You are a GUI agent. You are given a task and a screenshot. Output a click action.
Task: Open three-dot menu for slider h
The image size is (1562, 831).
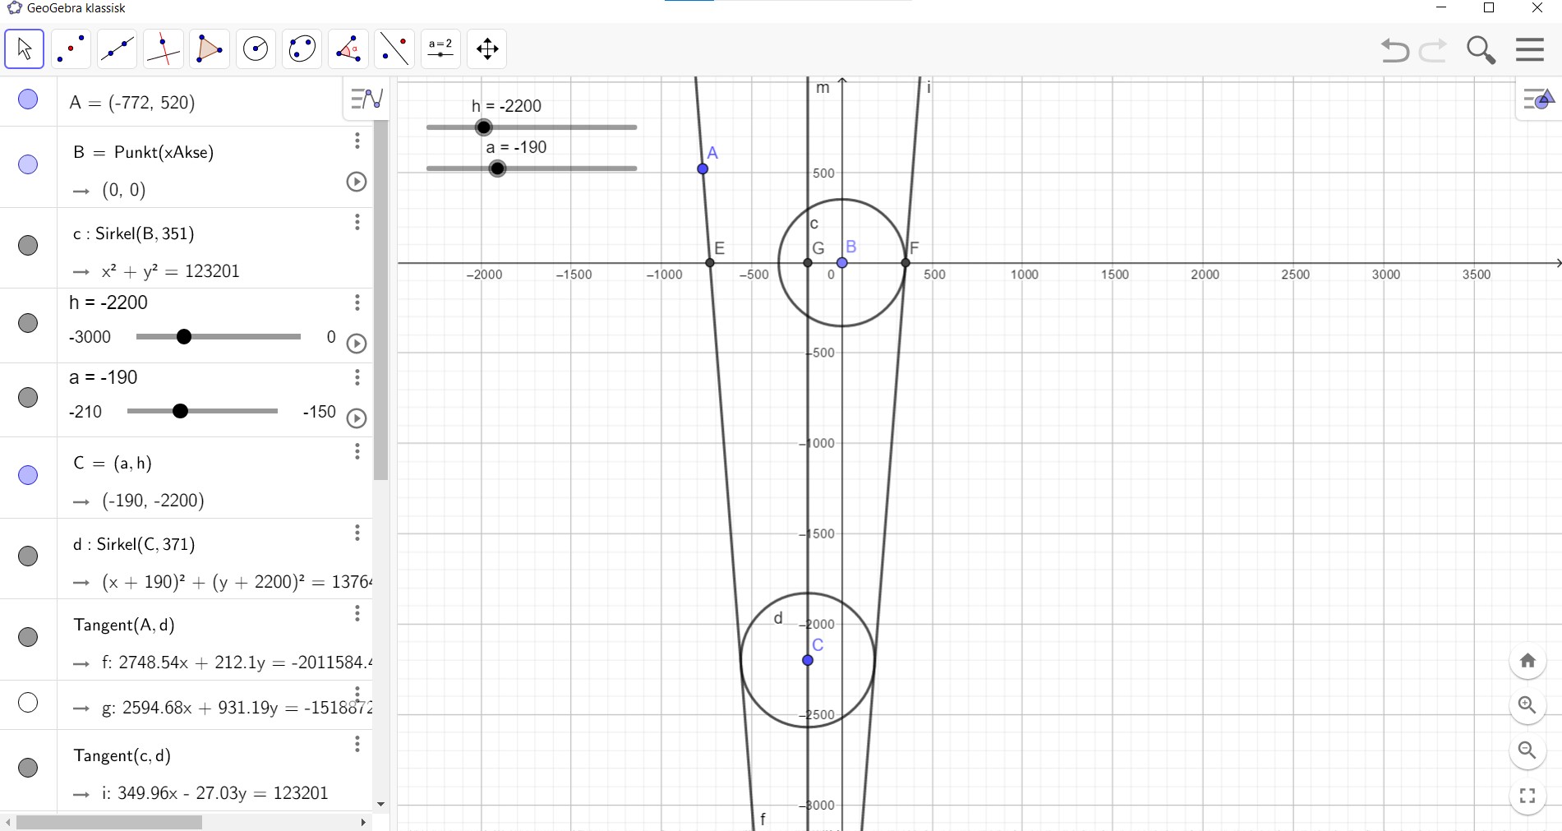(x=357, y=302)
